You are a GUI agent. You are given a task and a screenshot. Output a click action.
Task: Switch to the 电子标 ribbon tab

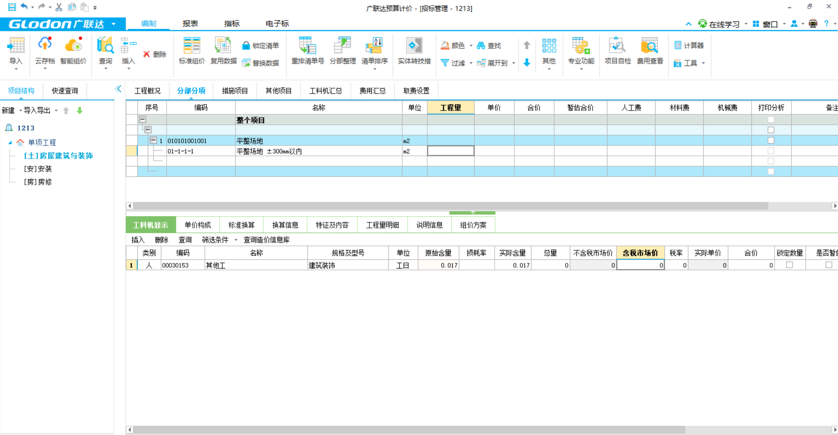277,24
